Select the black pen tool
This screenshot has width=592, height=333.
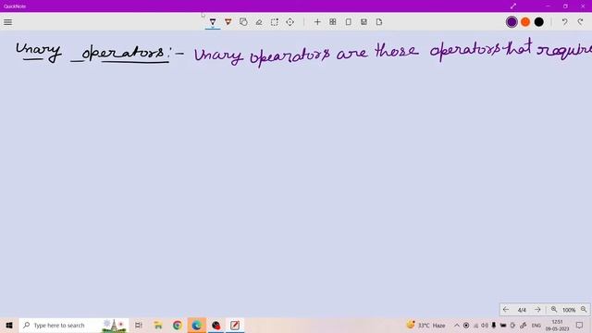point(213,22)
